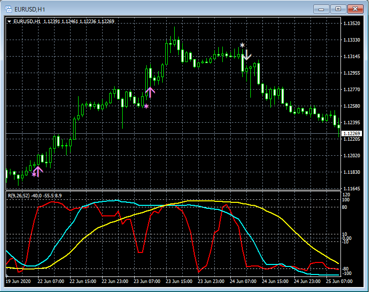369x292 pixels.
Task: Click the 22 Jun 07:00 time label
Action: tap(51, 281)
